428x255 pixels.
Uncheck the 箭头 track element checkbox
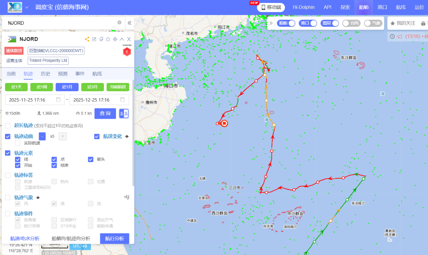91,159
